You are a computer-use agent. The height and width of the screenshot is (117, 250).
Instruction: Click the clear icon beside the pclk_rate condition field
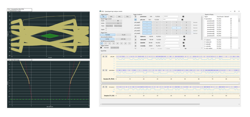tap(182, 20)
